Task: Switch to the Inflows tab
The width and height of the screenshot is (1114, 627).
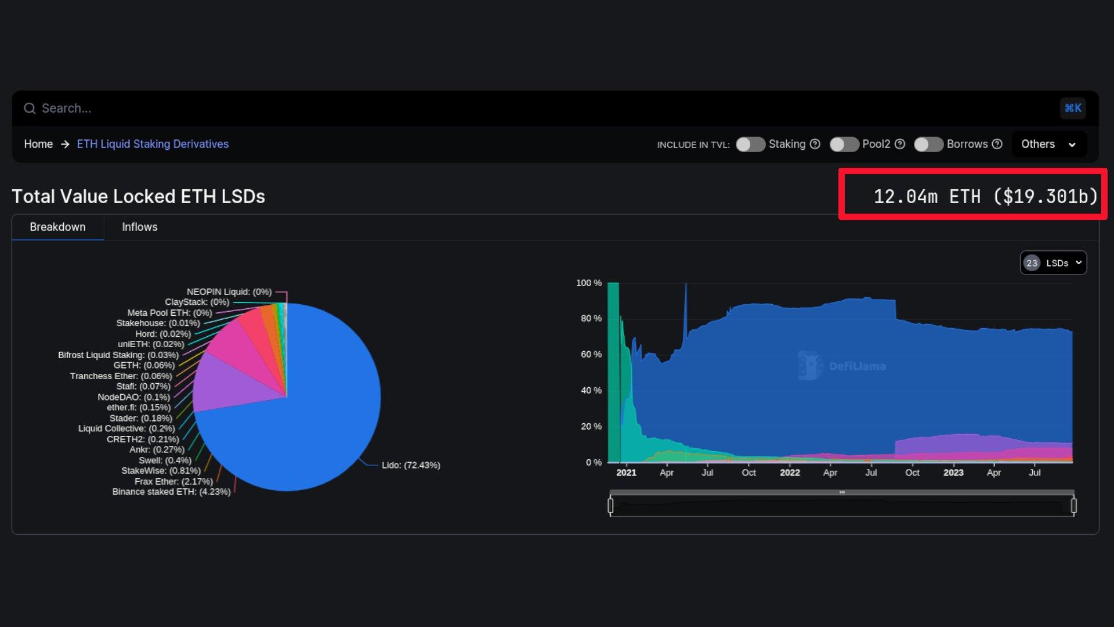Action: 139,226
